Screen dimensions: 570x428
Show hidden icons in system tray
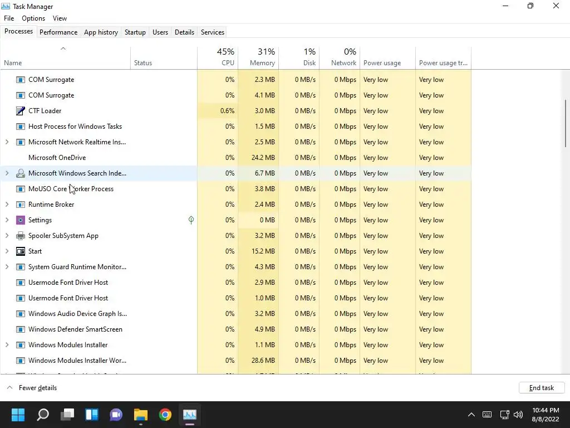click(471, 415)
